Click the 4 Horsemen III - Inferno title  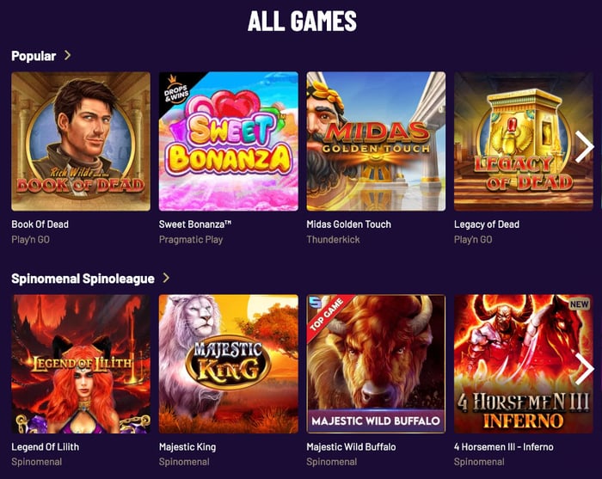[x=504, y=447]
